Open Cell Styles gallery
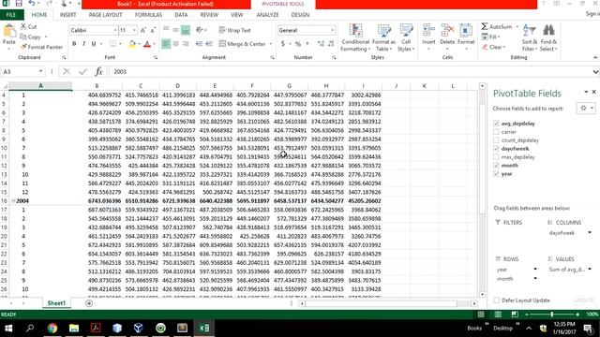This screenshot has height=337, width=600. [406, 37]
